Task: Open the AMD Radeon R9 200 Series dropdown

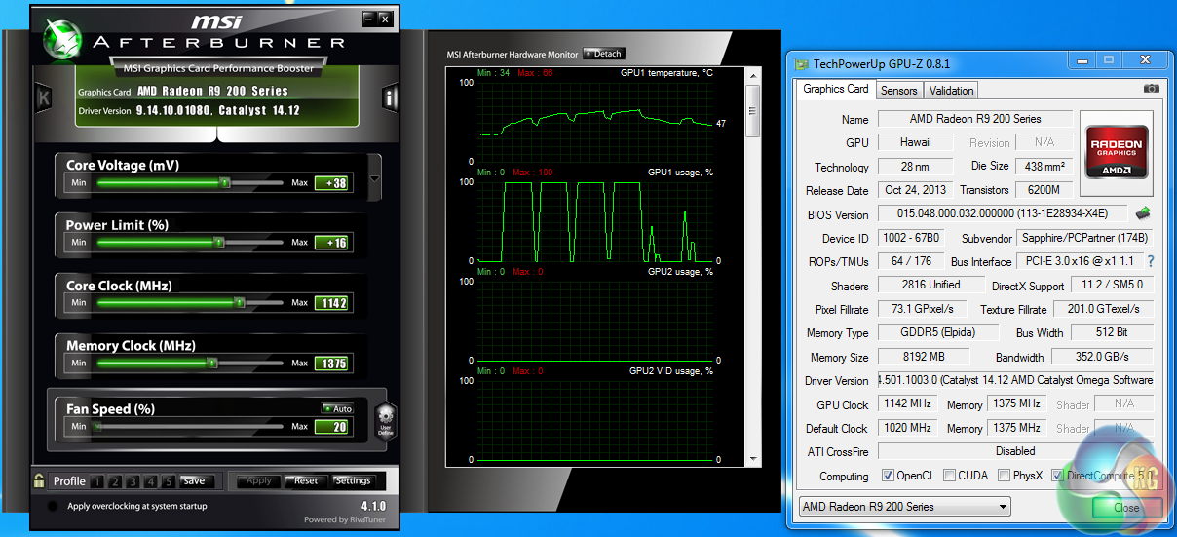Action: click(x=905, y=507)
